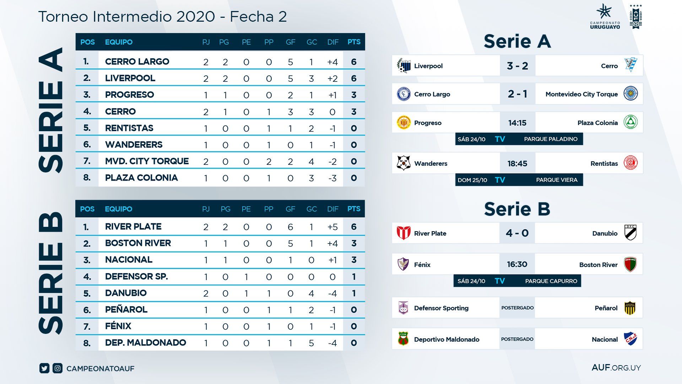The image size is (682, 384).
Task: Click the Liverpool 3 - 2 score box
Action: coord(517,66)
